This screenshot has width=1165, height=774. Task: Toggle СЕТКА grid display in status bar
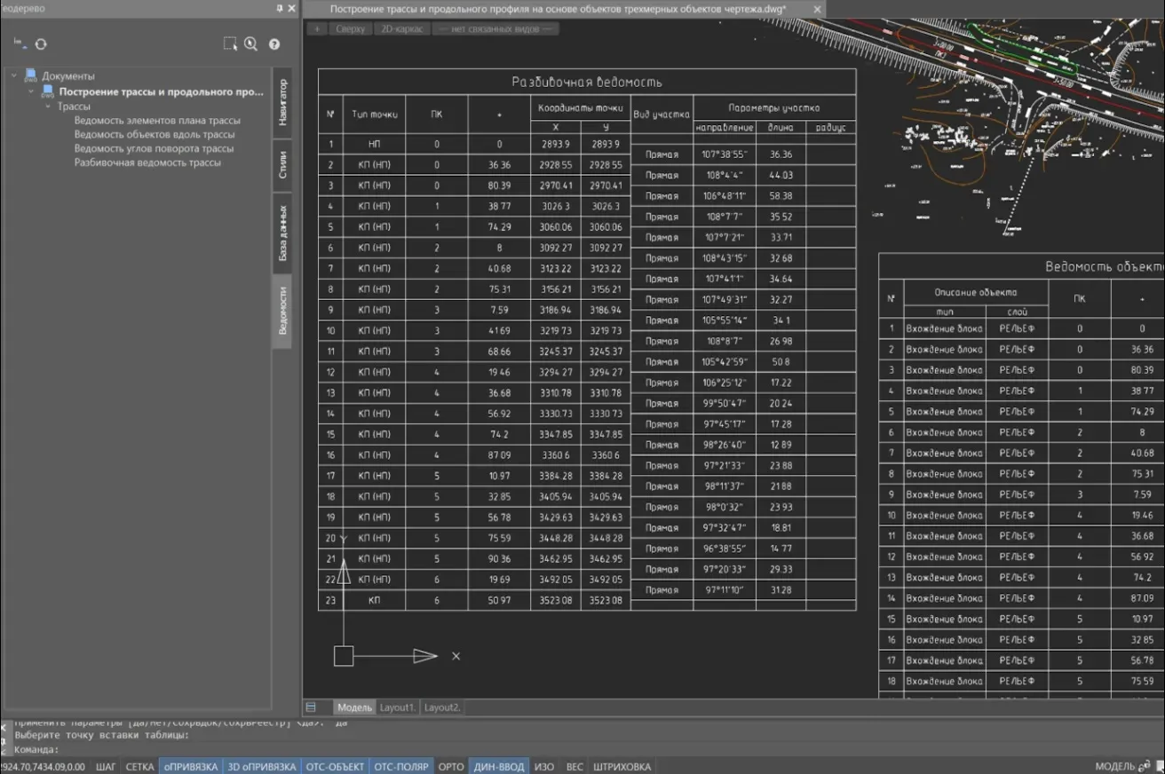tap(139, 767)
